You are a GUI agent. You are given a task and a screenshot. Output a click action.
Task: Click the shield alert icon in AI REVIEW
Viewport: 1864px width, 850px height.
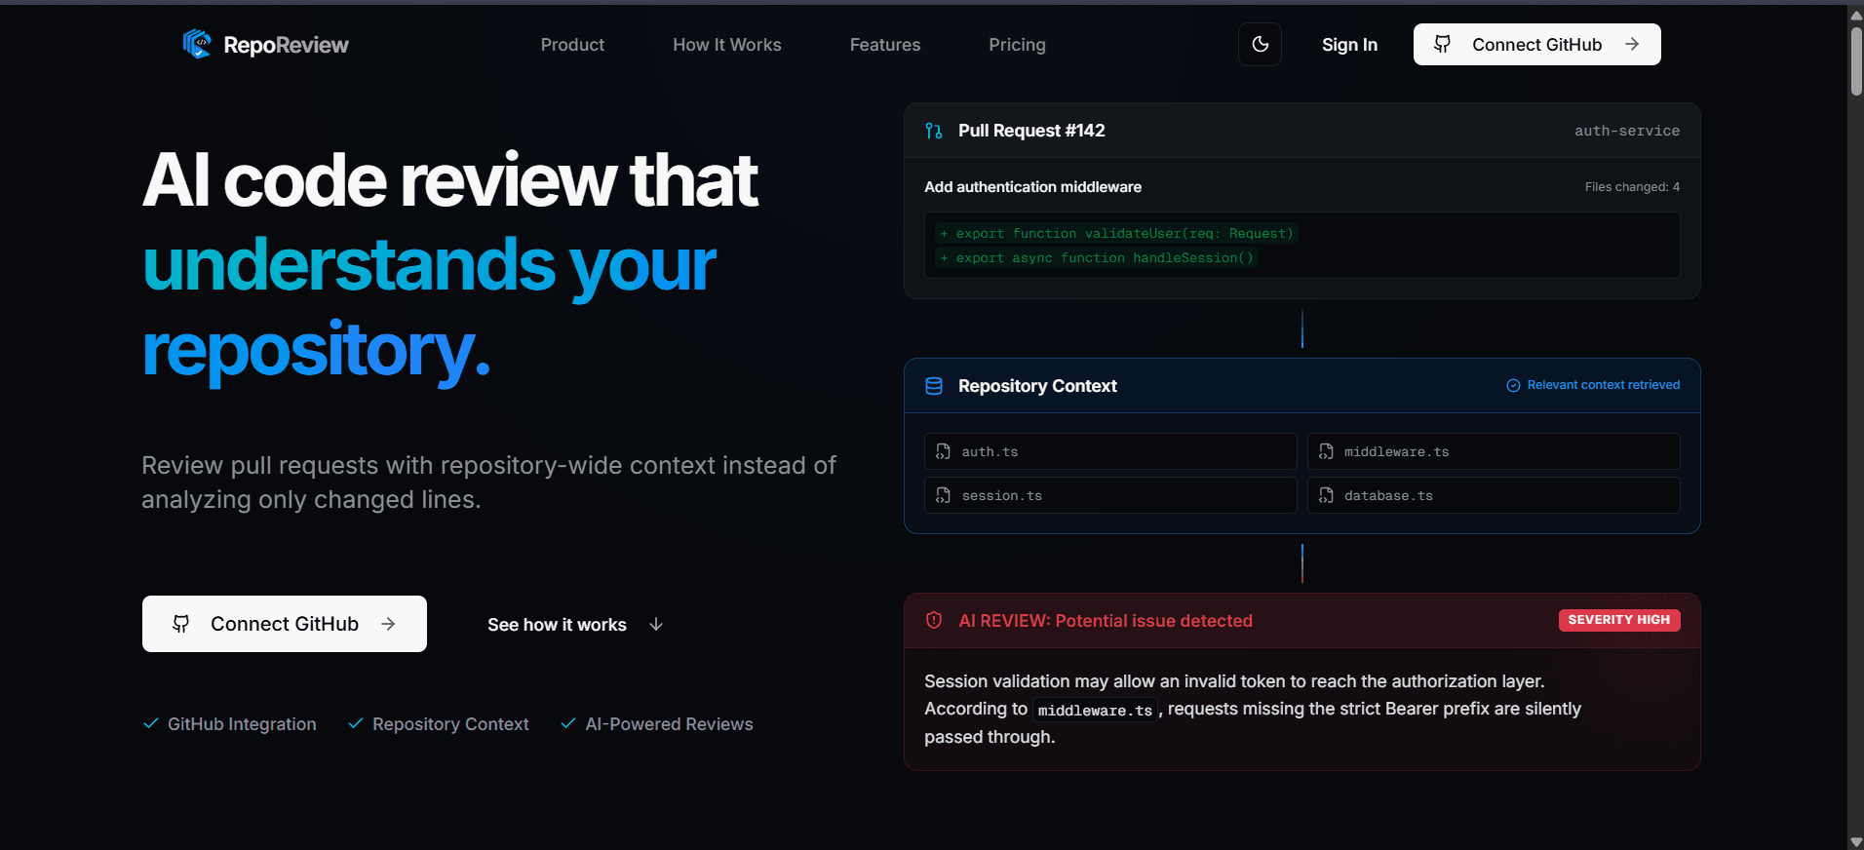[x=934, y=621]
